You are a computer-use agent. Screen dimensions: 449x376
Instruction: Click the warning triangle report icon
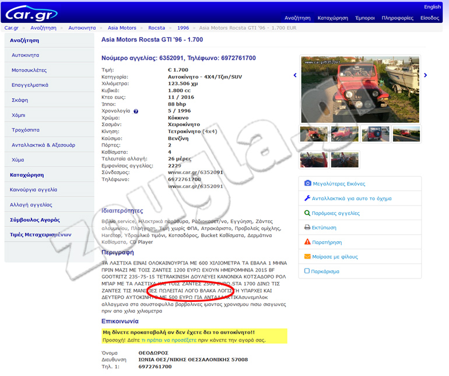pos(308,242)
